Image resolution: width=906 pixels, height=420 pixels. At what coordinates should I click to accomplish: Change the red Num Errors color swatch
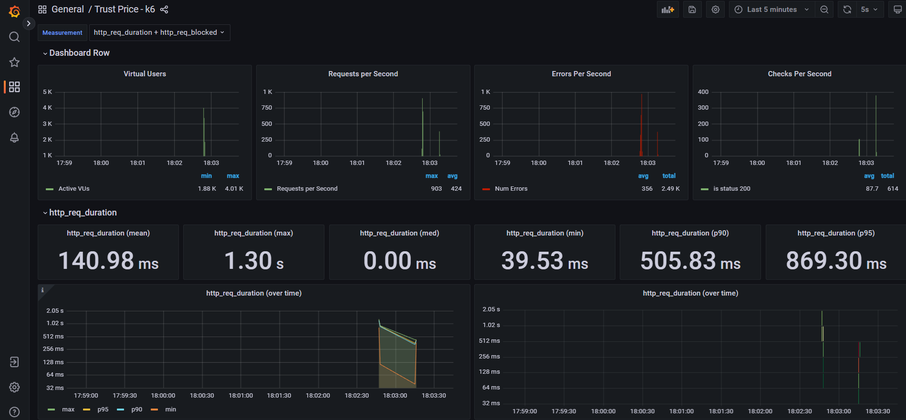point(486,189)
